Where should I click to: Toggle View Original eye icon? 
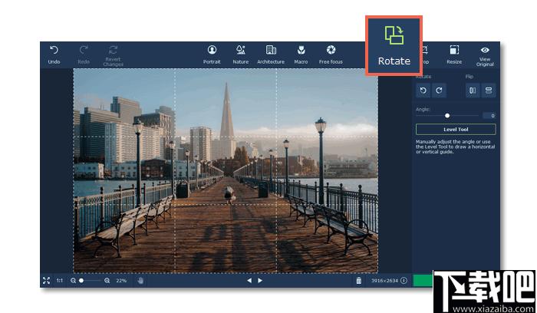pos(485,50)
